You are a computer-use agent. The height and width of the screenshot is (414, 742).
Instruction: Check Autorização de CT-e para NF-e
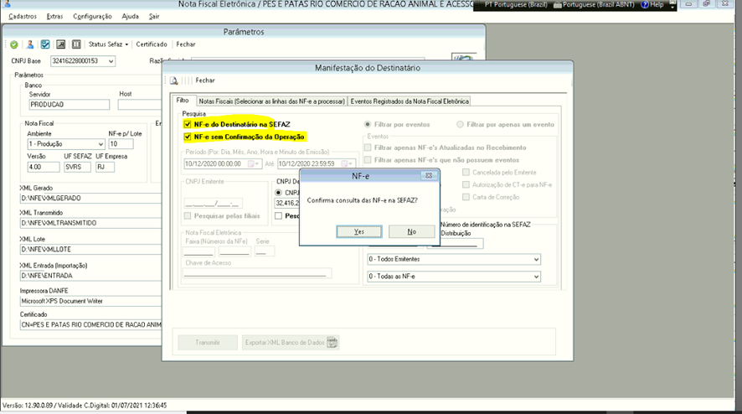tap(466, 184)
